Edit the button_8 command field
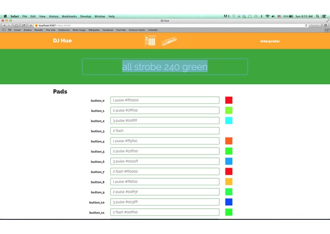 [x=165, y=181]
